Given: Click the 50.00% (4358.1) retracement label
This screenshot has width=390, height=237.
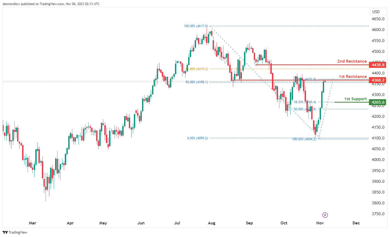Looking at the screenshot, I should pyautogui.click(x=197, y=82).
